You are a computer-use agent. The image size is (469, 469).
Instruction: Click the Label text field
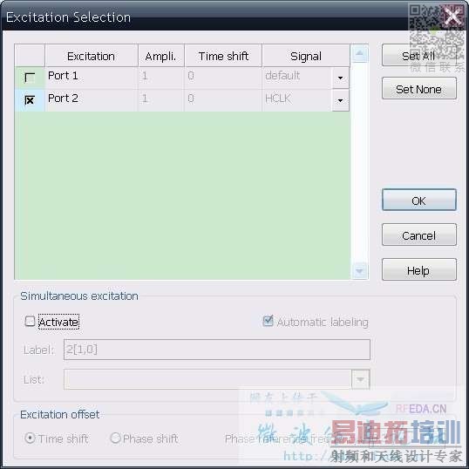click(217, 350)
